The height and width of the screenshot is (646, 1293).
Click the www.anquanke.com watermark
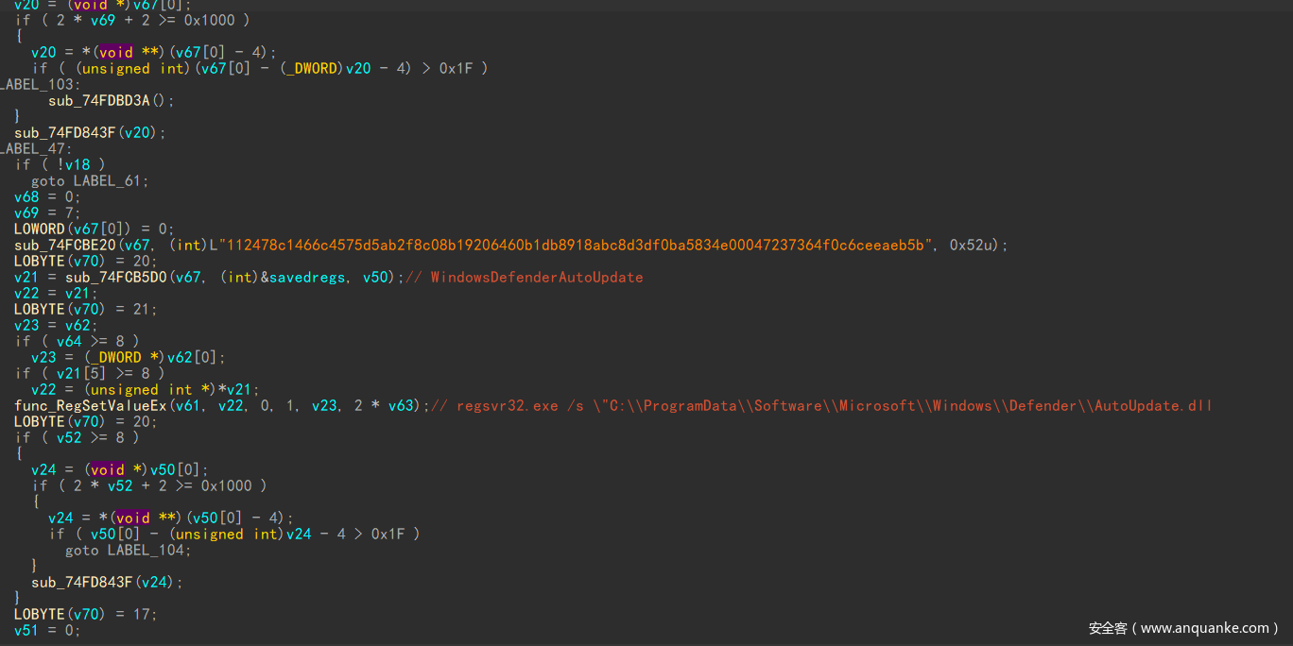coord(1182,628)
